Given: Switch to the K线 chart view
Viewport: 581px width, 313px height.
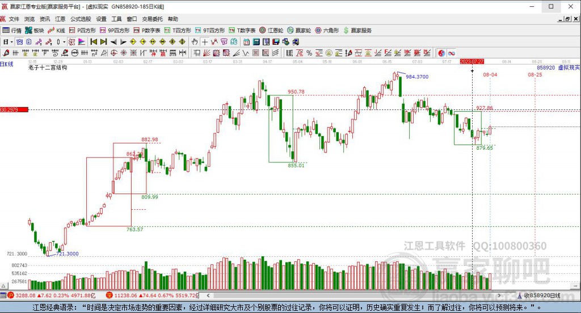Looking at the screenshot, I should [x=56, y=31].
